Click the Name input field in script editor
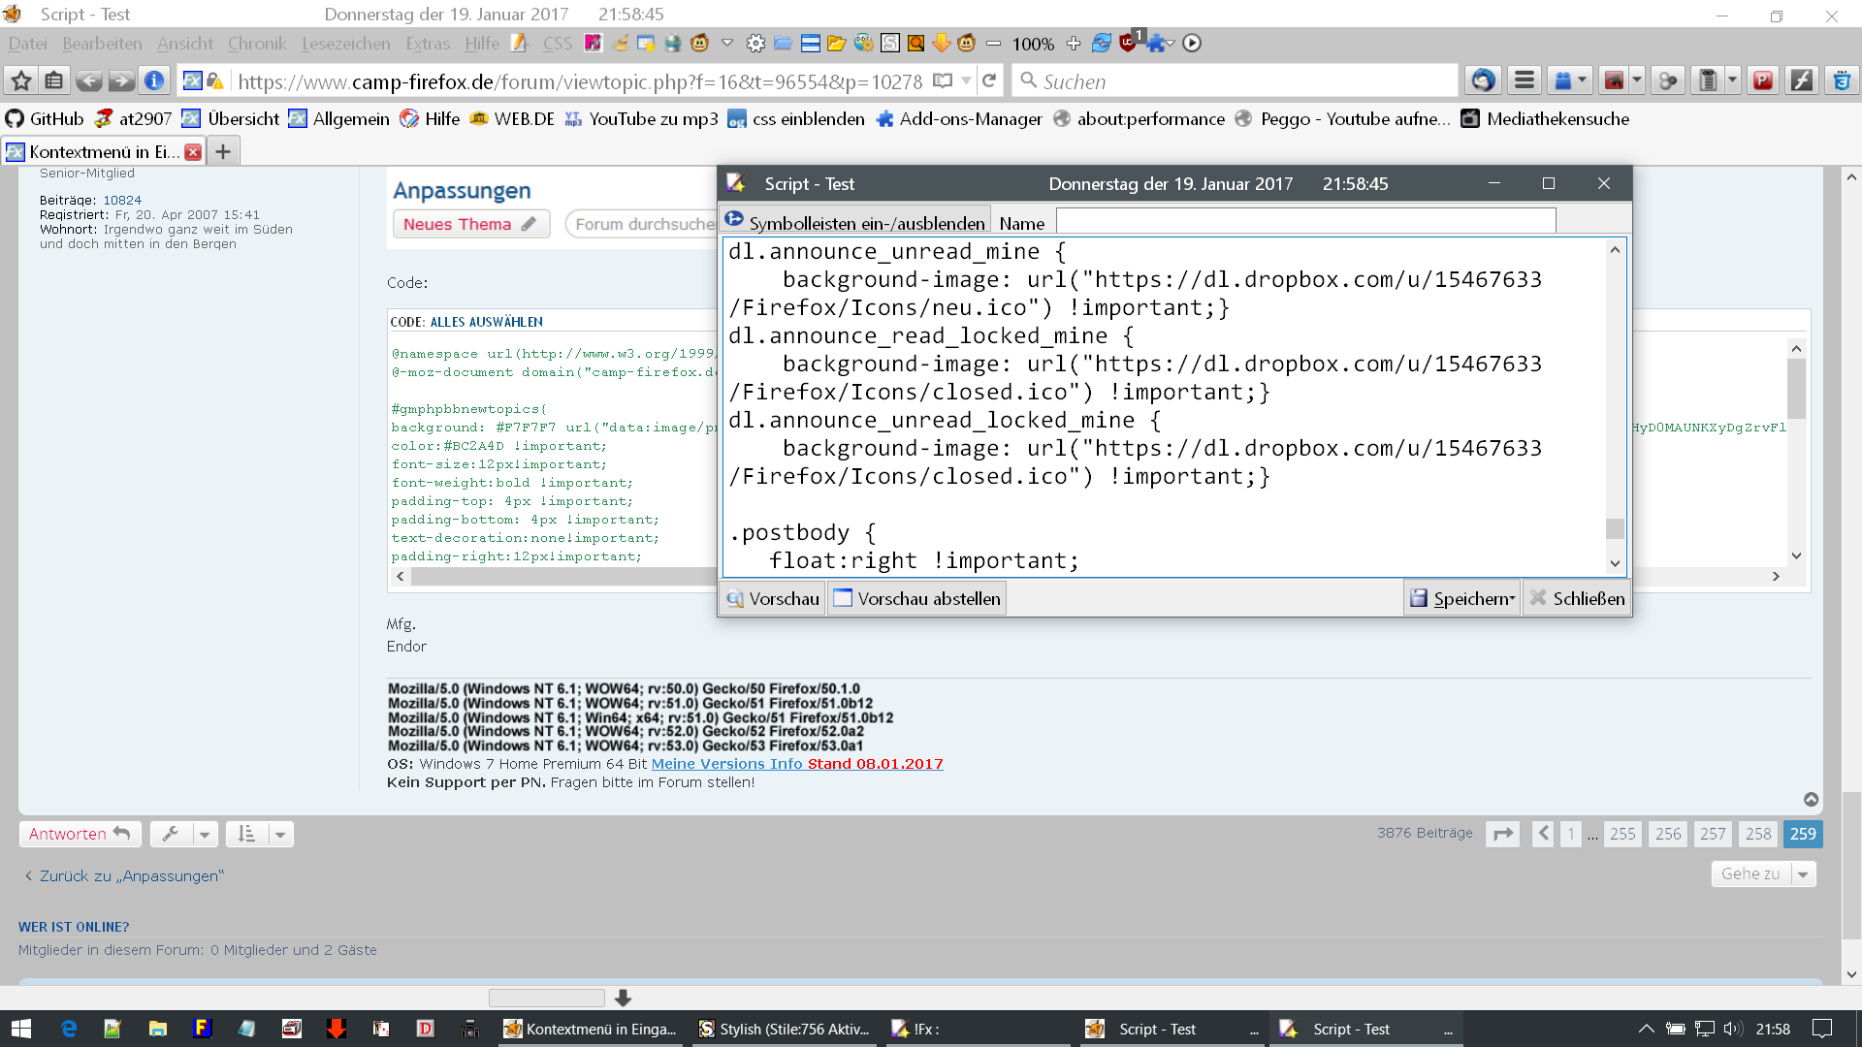The width and height of the screenshot is (1862, 1047). coord(1305,222)
